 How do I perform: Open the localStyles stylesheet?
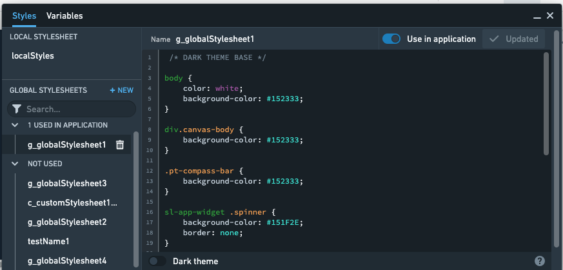coord(33,56)
